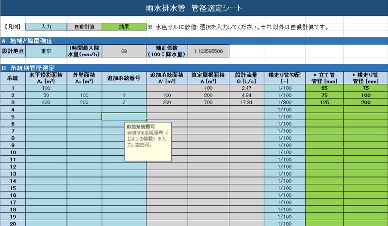388x226 pixels.
Task: Click the gray 自動計算 legend cell
Action: coord(84,27)
